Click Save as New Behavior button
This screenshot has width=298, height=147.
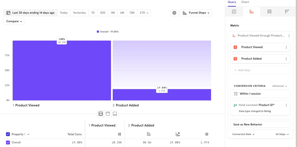tap(260, 125)
